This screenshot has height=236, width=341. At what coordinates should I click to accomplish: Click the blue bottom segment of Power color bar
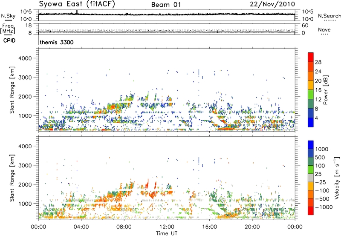pos(311,122)
